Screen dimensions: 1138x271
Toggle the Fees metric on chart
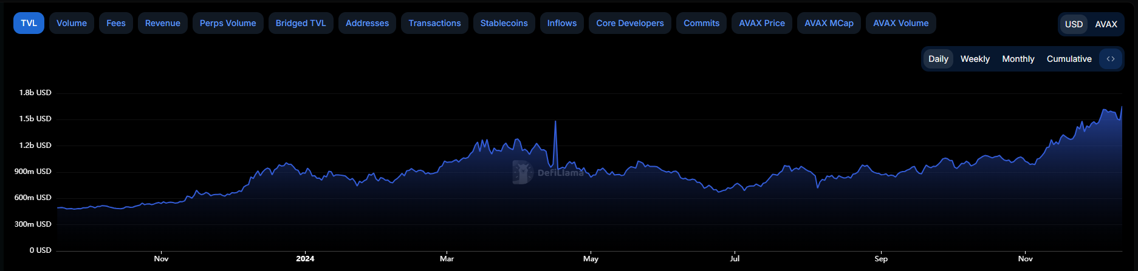[x=115, y=23]
